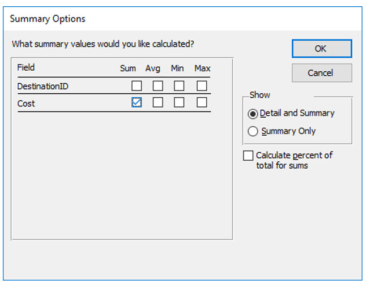Screen dimensions: 367x284
Task: Click the Min column header
Action: (x=177, y=68)
